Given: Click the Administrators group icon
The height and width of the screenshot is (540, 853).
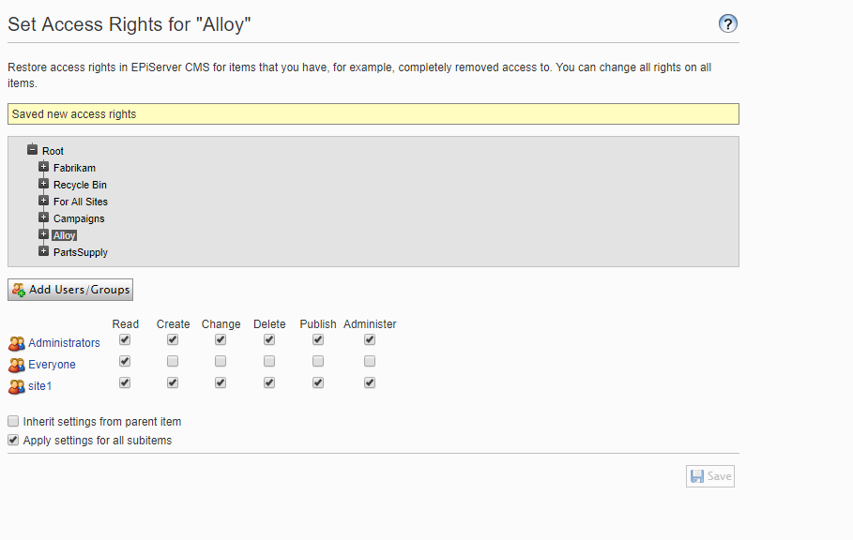Looking at the screenshot, I should click(16, 343).
